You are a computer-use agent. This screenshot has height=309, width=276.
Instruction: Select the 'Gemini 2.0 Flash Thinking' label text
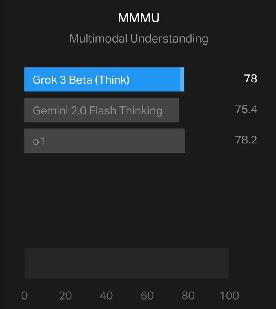[x=97, y=110]
